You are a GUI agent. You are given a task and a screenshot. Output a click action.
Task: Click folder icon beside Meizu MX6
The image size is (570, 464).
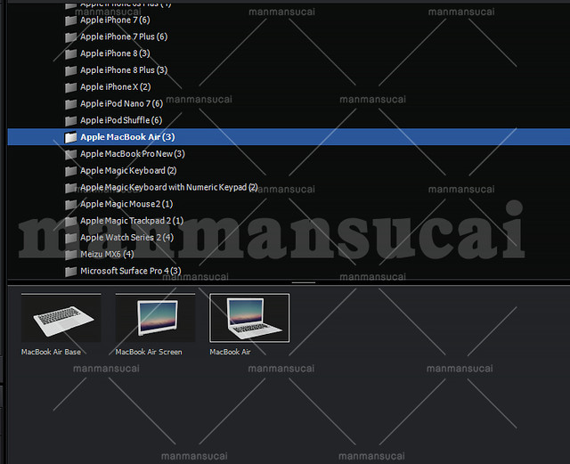pyautogui.click(x=71, y=255)
